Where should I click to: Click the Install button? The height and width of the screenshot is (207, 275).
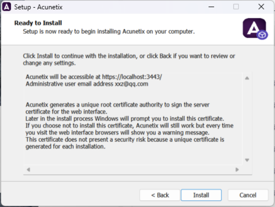[x=201, y=195]
